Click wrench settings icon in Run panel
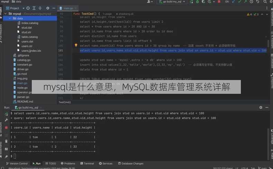 coord(6,120)
